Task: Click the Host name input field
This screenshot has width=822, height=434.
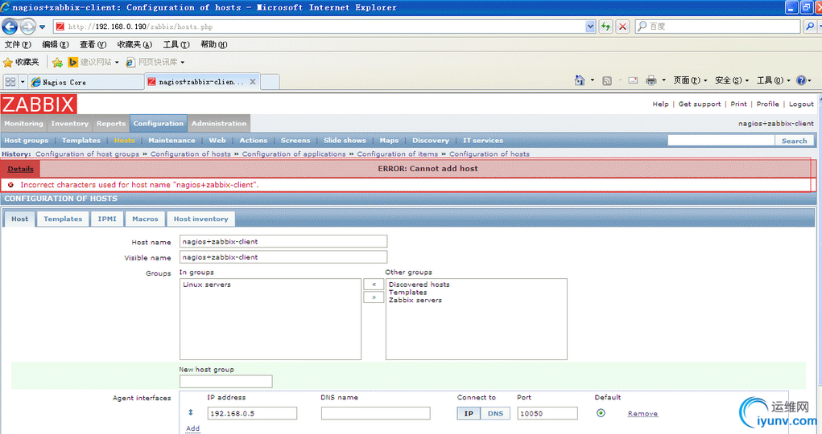Action: click(283, 241)
